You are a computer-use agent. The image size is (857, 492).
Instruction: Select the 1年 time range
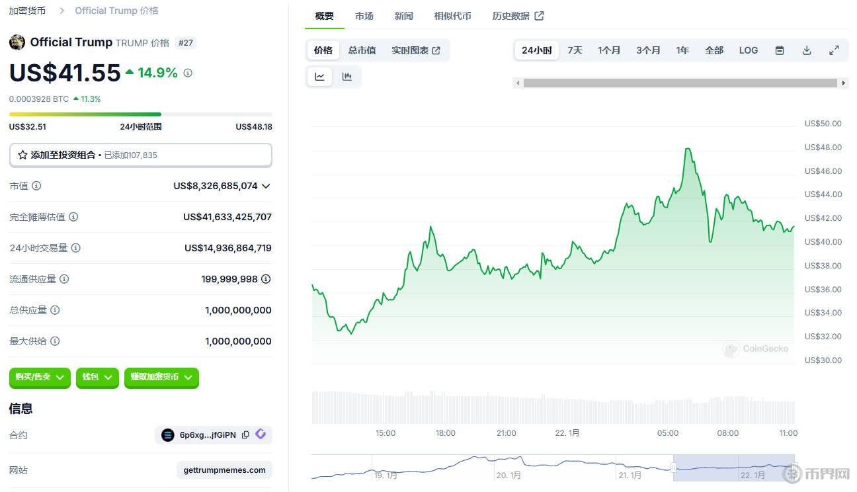(682, 50)
